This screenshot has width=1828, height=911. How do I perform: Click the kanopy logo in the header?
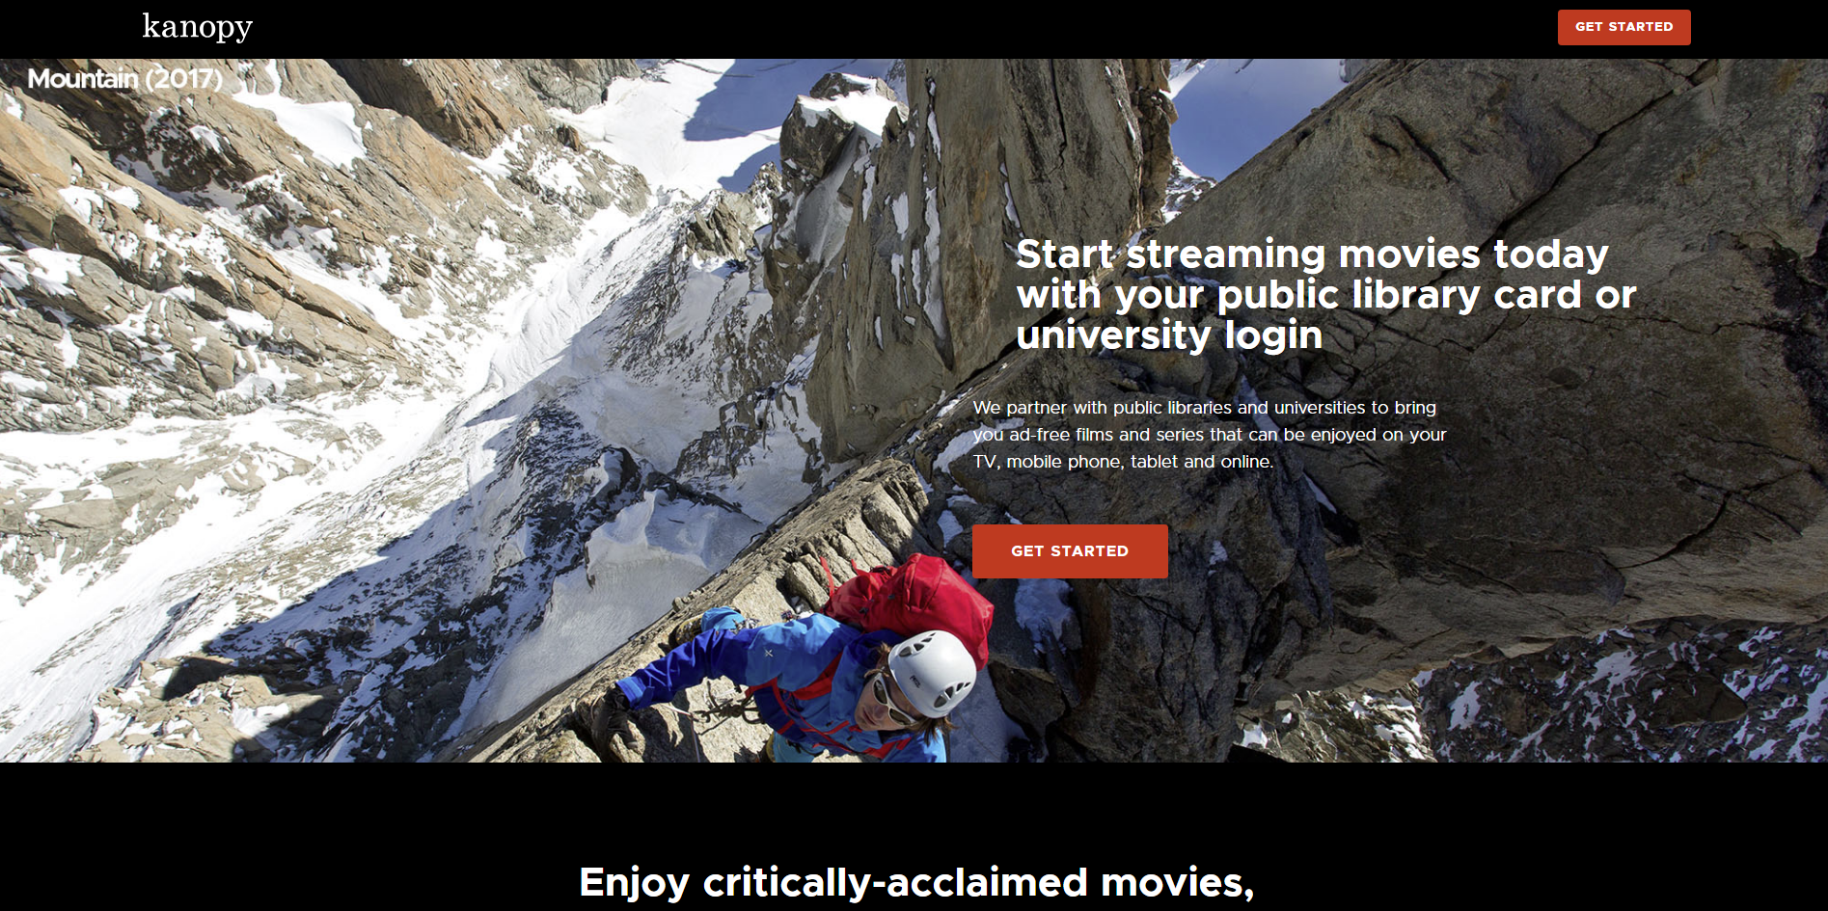pos(197,27)
